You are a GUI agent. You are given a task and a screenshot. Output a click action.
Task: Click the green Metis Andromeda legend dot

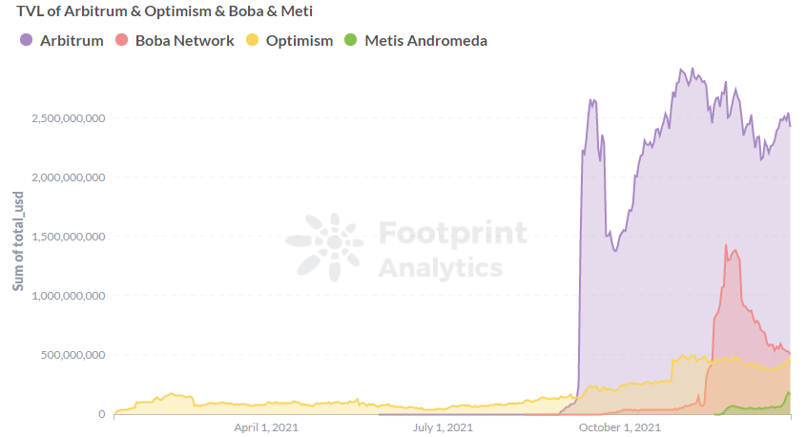[351, 39]
